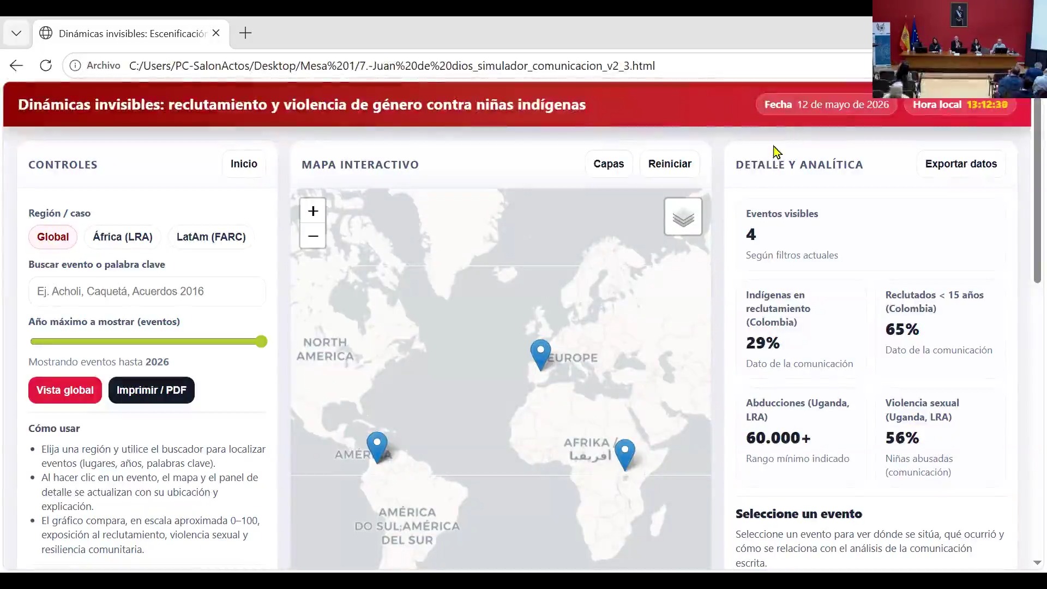Click the year slider handle for max year

point(262,341)
